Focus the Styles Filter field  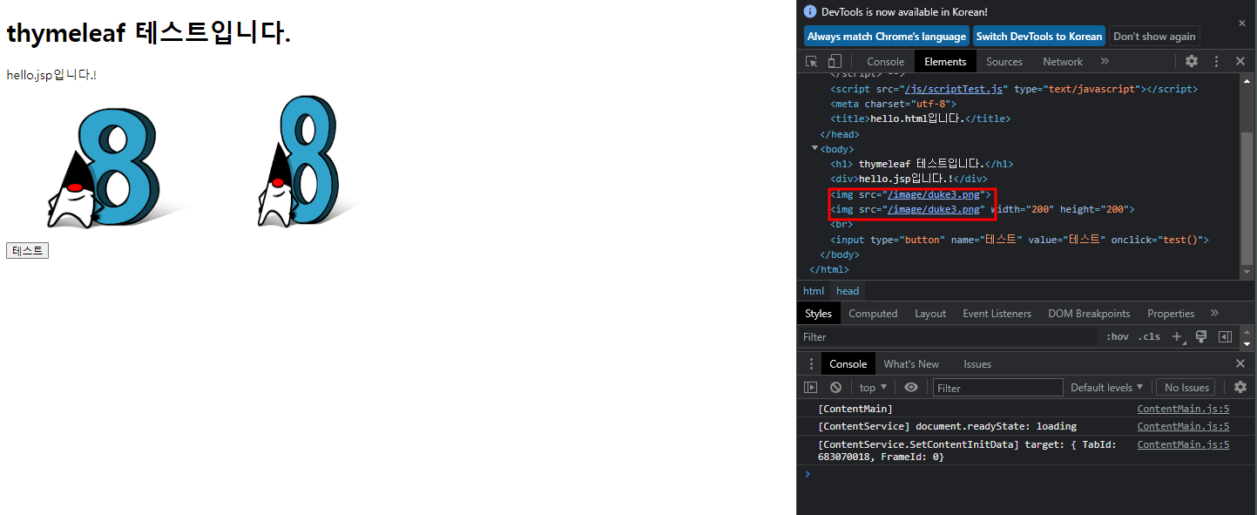(x=948, y=336)
